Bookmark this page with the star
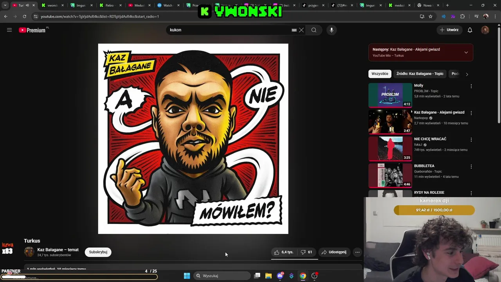Image resolution: width=501 pixels, height=282 pixels. [431, 16]
